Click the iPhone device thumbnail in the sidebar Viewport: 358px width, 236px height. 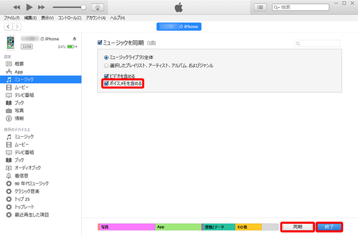tap(11, 42)
